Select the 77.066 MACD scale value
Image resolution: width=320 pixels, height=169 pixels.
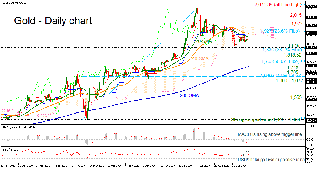[311, 126]
